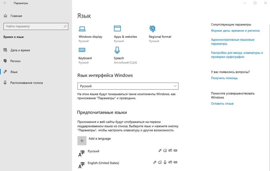
Task: Open Apps & websites window icon
Action: pyautogui.click(x=117, y=28)
